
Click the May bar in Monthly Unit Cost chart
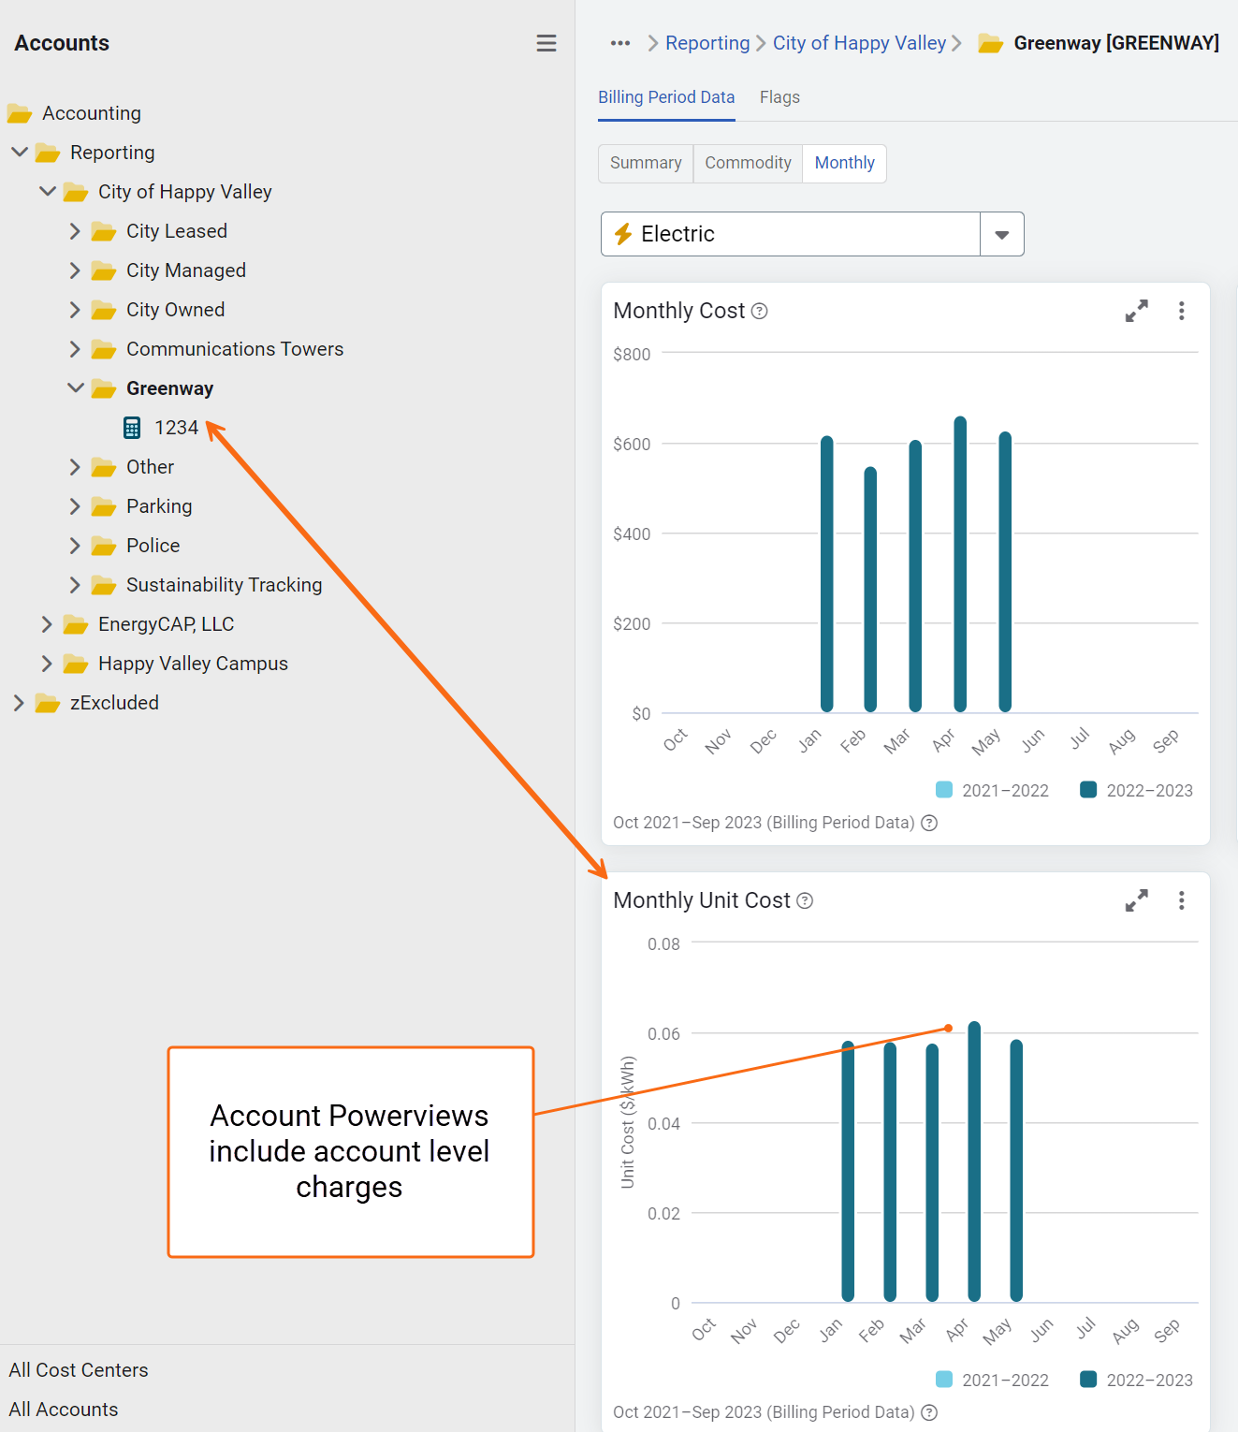click(1016, 1170)
